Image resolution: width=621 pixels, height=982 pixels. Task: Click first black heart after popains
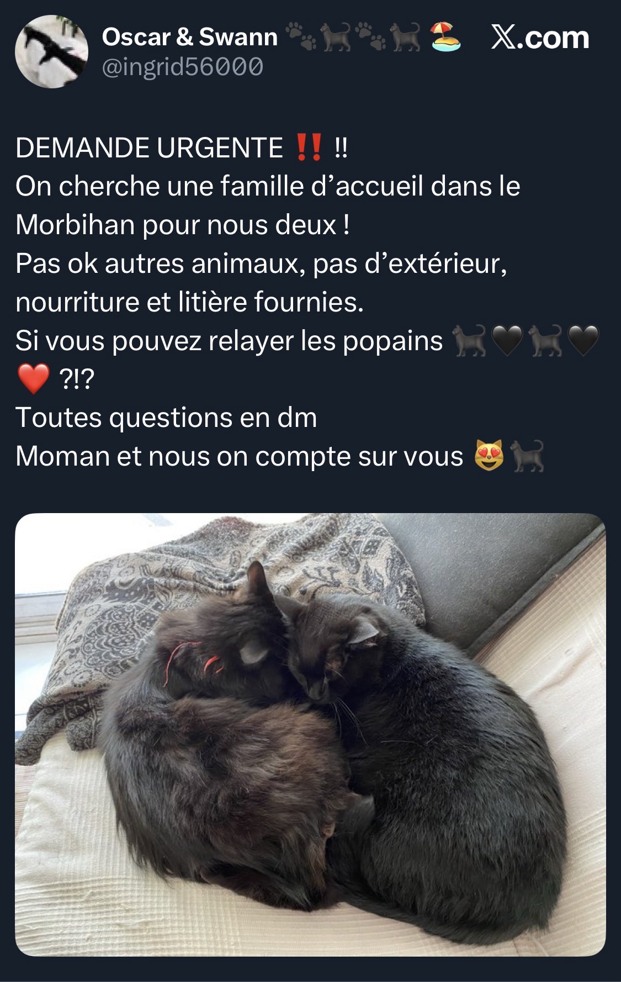tap(507, 340)
